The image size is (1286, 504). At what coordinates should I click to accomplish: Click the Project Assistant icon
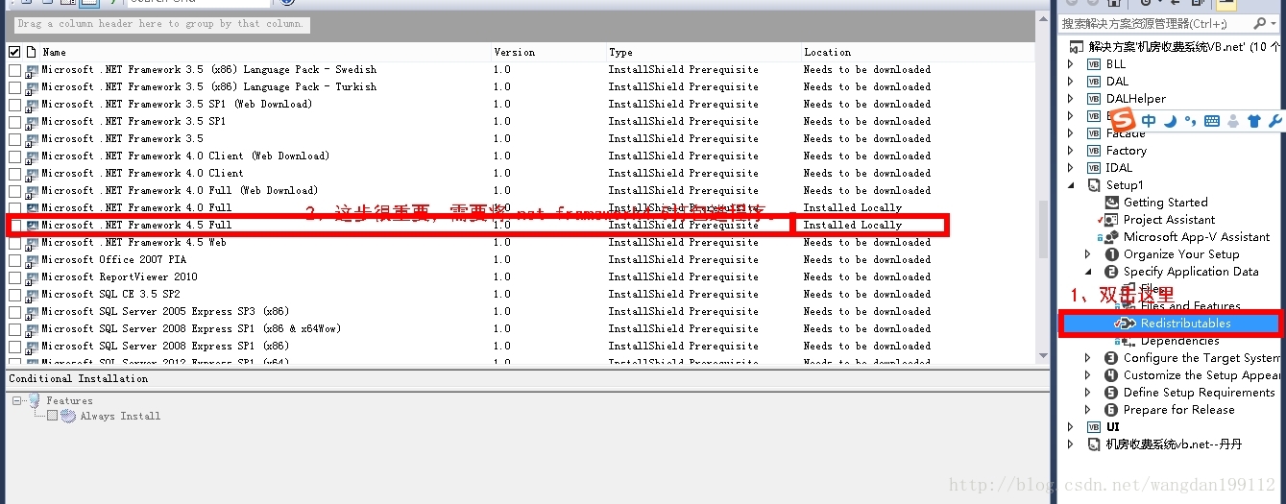coord(1112,220)
